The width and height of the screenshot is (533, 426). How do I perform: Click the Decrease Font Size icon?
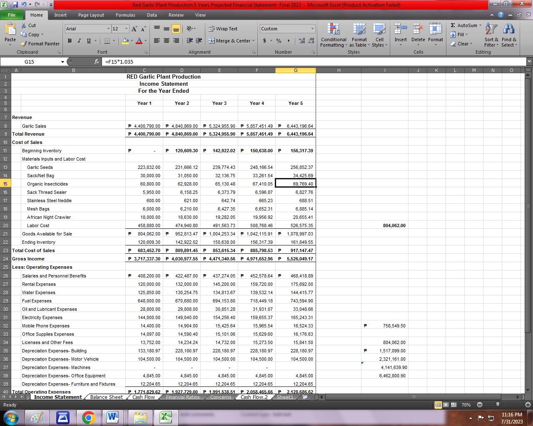click(x=143, y=29)
